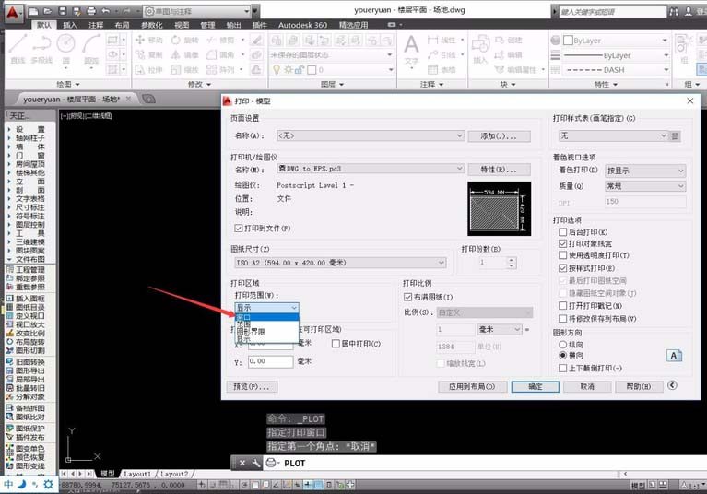Click the AutoCAD application menu logo
Screen dimensions: 707x494
pyautogui.click(x=13, y=13)
